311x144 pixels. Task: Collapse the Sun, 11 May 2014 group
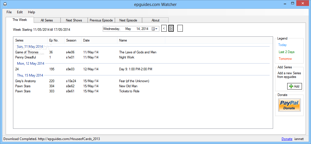(x=30, y=47)
